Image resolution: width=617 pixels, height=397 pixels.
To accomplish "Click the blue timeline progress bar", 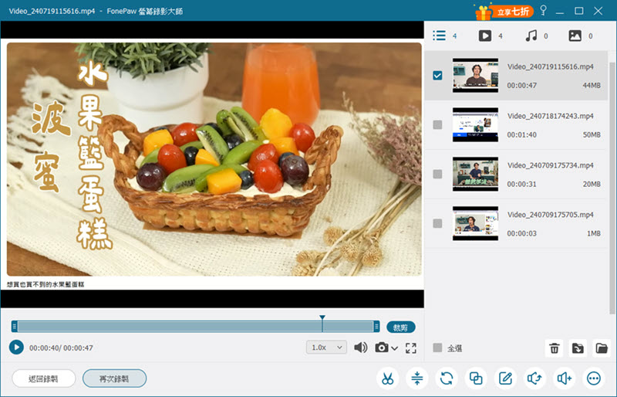I will tap(196, 326).
